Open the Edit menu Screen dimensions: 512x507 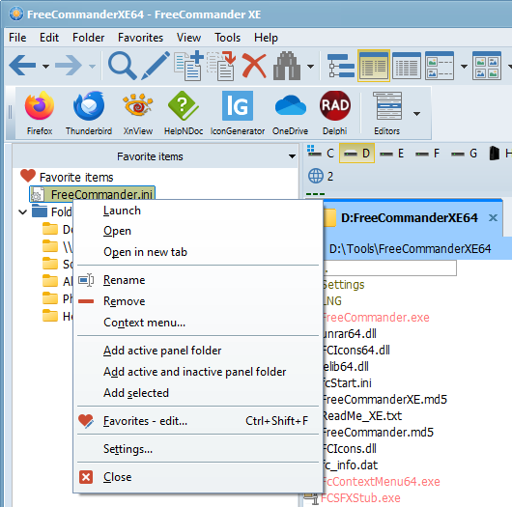tap(49, 38)
